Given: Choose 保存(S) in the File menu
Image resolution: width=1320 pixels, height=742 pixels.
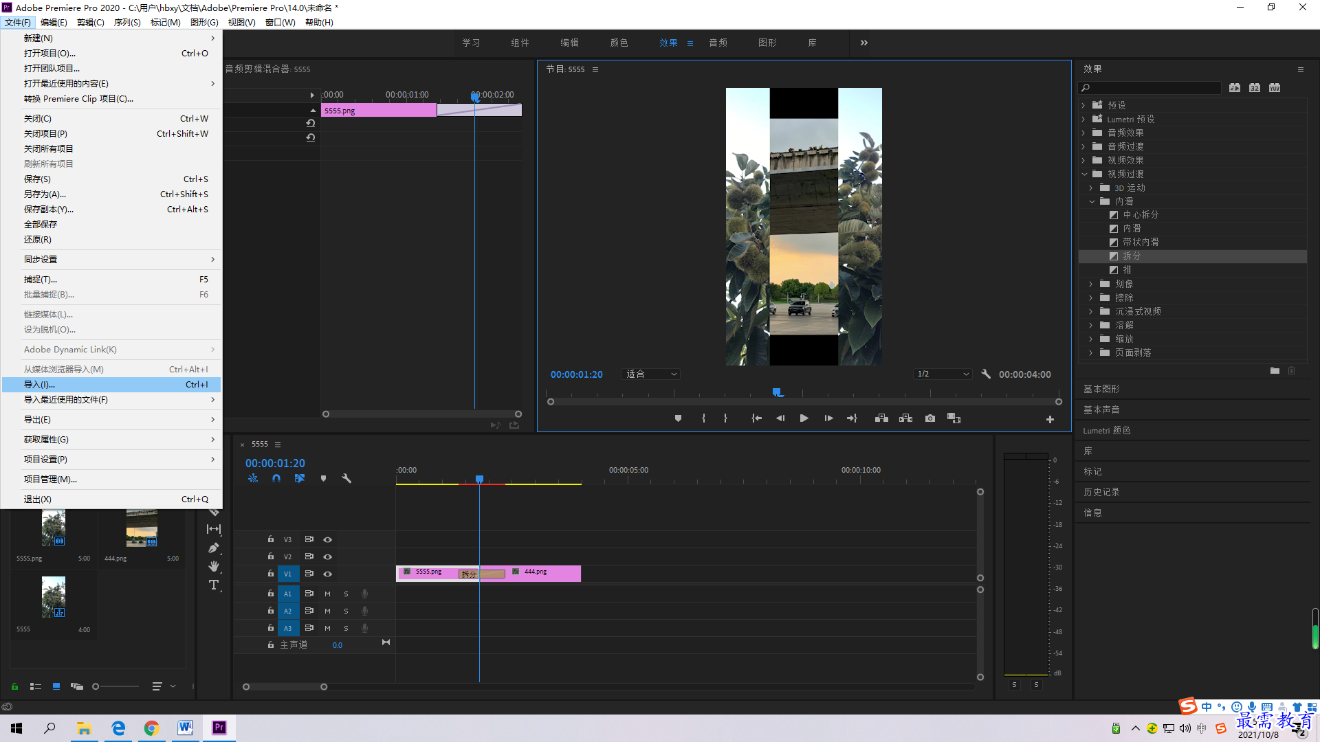Looking at the screenshot, I should [111, 179].
